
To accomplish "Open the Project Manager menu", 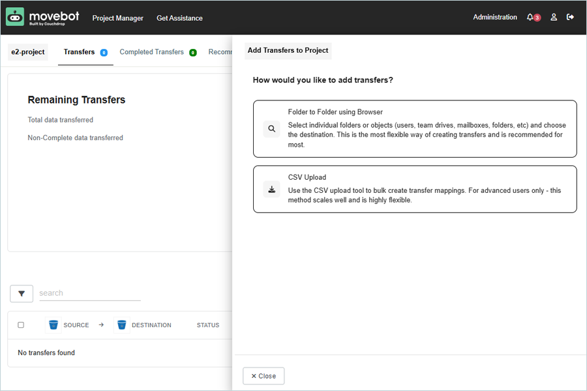I will 117,18.
